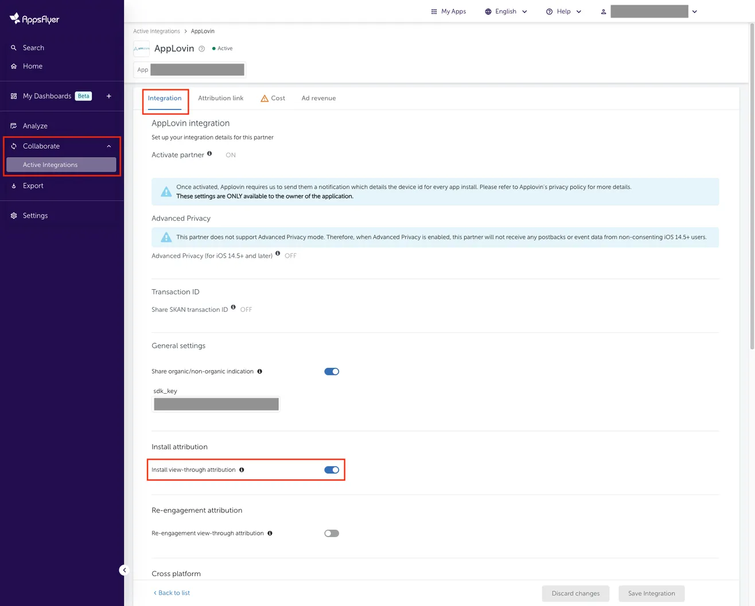
Task: Click the Save Integration button
Action: pyautogui.click(x=651, y=593)
